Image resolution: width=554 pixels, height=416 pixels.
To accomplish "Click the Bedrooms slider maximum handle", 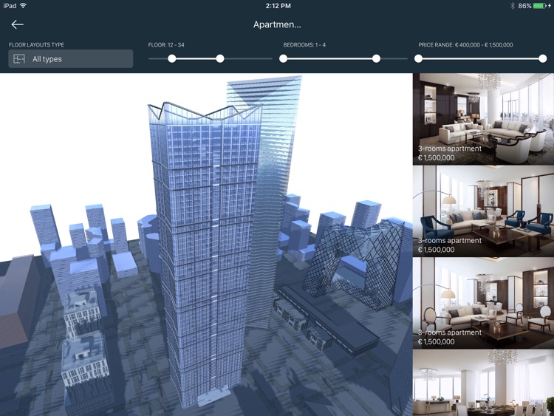I will (x=376, y=58).
